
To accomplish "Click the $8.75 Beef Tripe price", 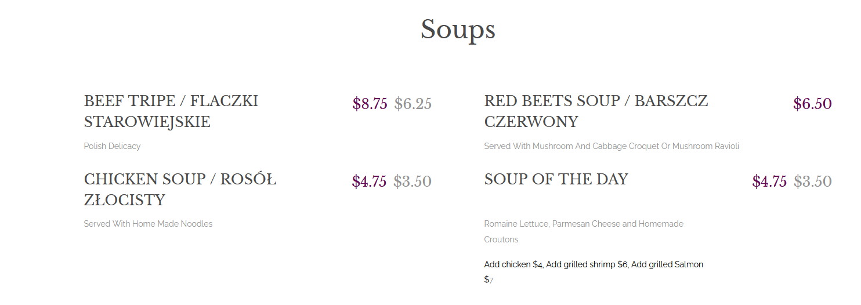I will (370, 104).
